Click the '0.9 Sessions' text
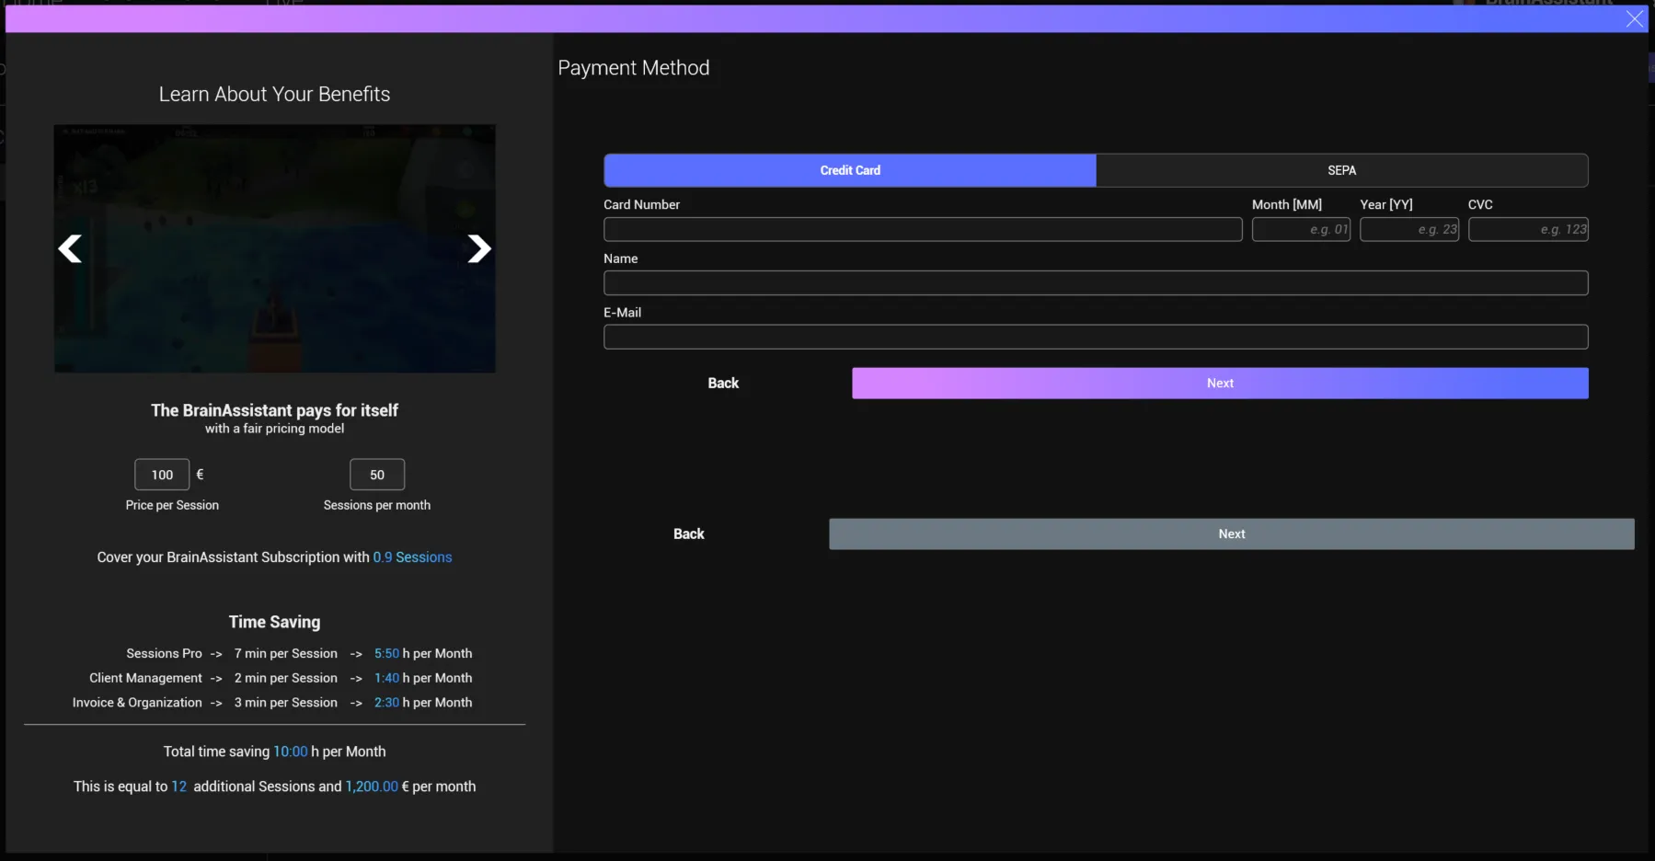 412,557
